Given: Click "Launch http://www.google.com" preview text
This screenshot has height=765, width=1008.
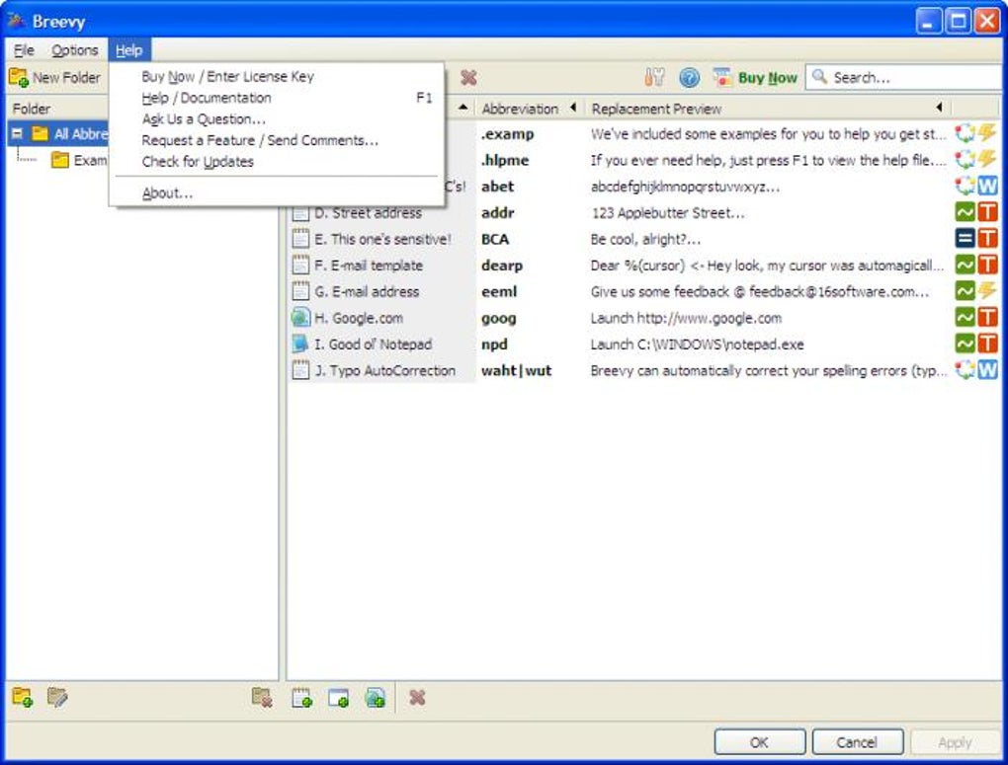Looking at the screenshot, I should click(686, 318).
